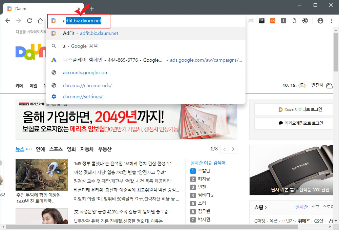
Task: Click the trending keyword 썸바디 2
Action: (x=206, y=195)
